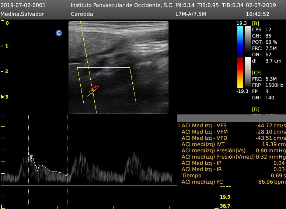Click the '86.96 bpm' value
Image resolution: width=286 pixels, height=209 pixels.
point(272,182)
